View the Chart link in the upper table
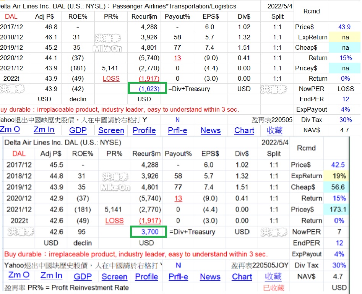This screenshot has width=362, height=294. coord(244,130)
